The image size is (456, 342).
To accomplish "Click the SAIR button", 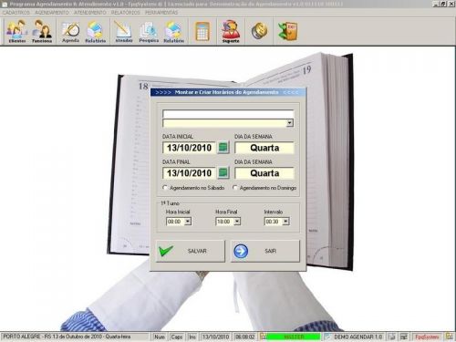I will click(265, 251).
